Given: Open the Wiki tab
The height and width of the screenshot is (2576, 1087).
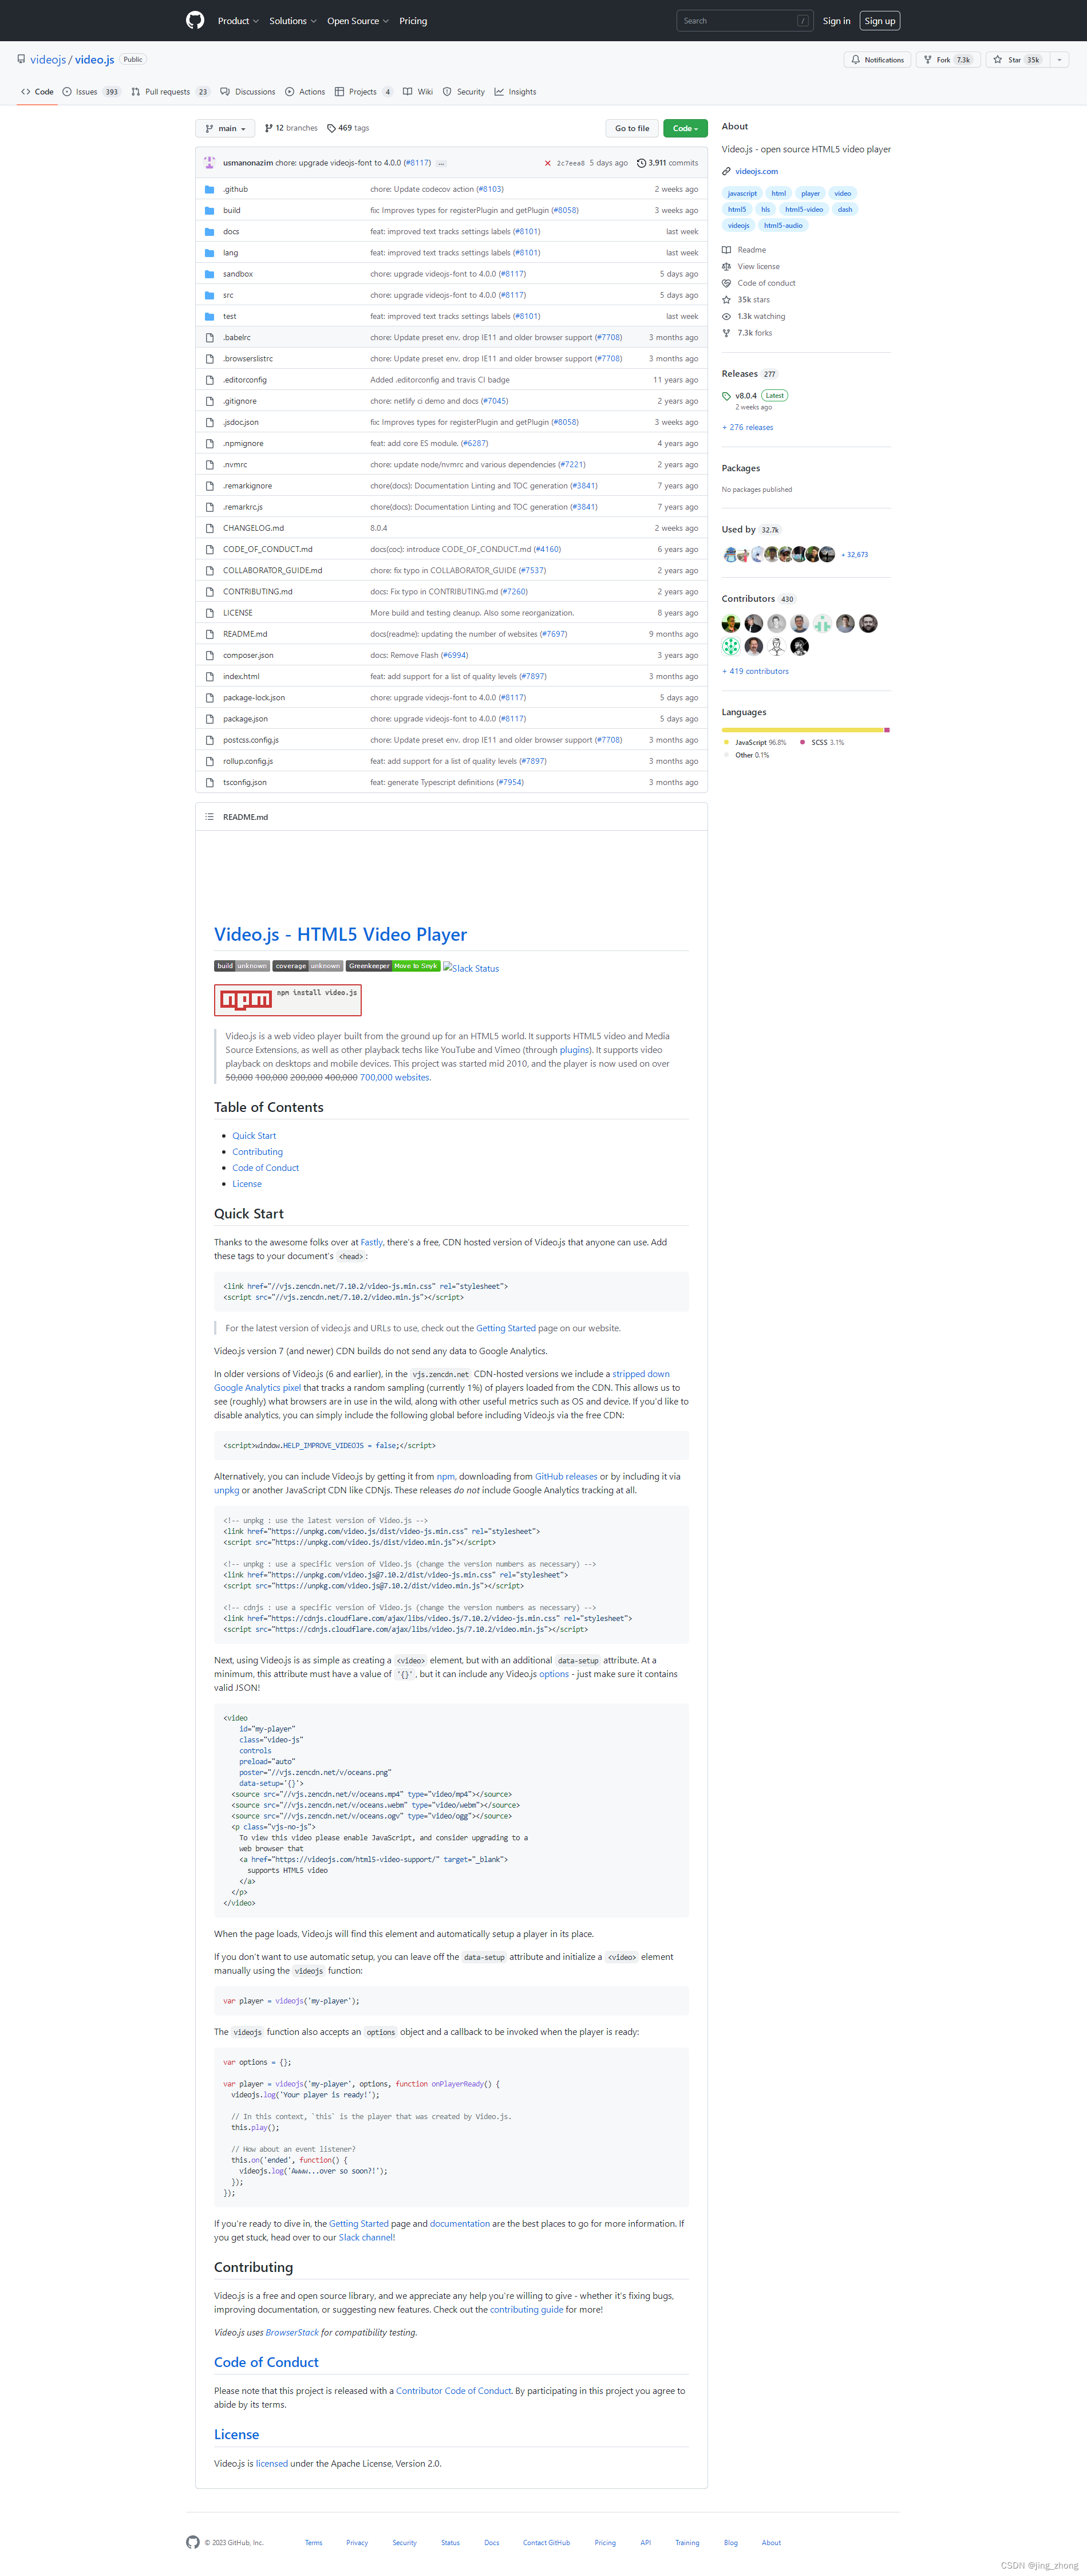Looking at the screenshot, I should coord(418,92).
